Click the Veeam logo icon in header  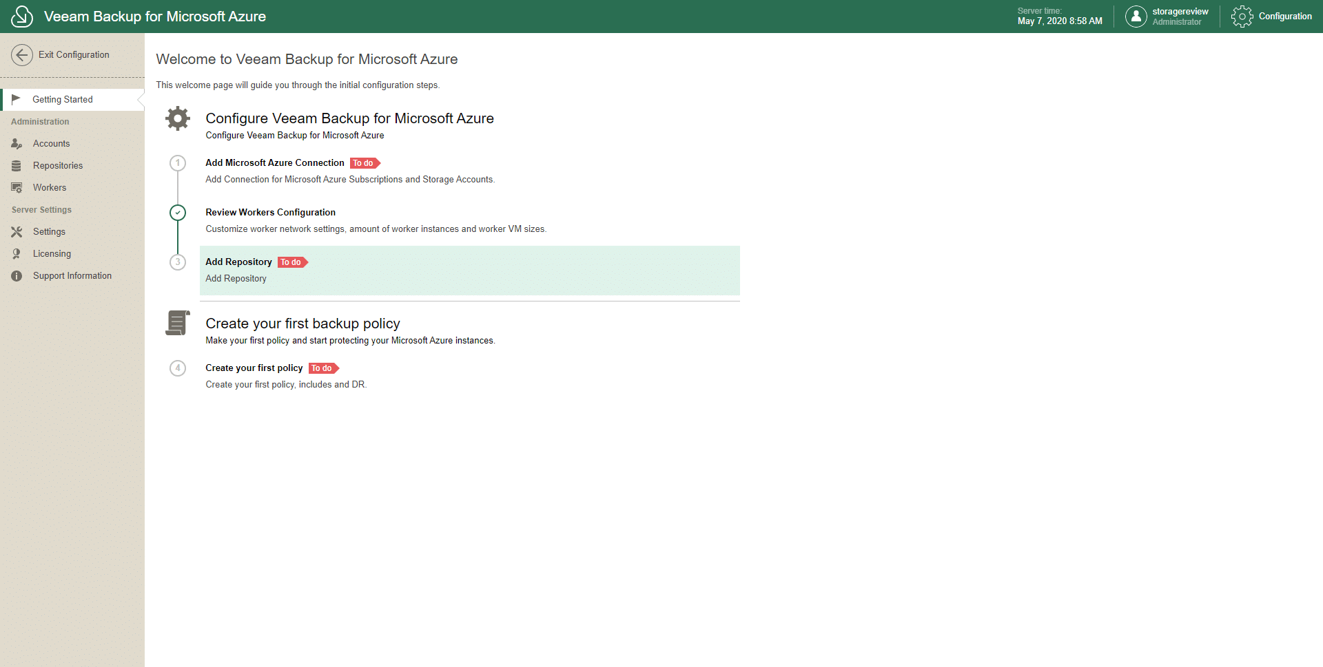tap(22, 16)
